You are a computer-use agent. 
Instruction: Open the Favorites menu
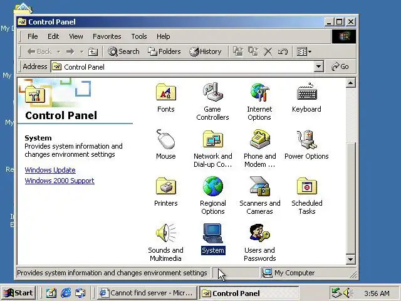pyautogui.click(x=107, y=36)
